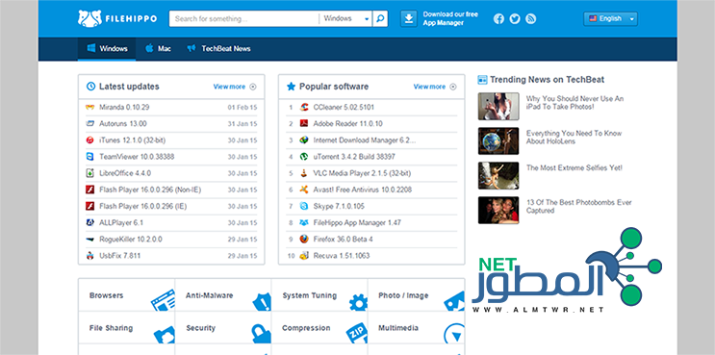This screenshot has height=355, width=715.
Task: Click the Adobe Reader app icon
Action: (304, 123)
